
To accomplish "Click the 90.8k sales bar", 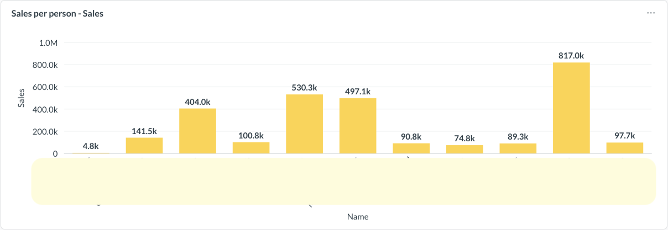I will click(x=411, y=148).
